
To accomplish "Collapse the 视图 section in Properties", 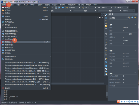I will pyautogui.click(x=135, y=50).
